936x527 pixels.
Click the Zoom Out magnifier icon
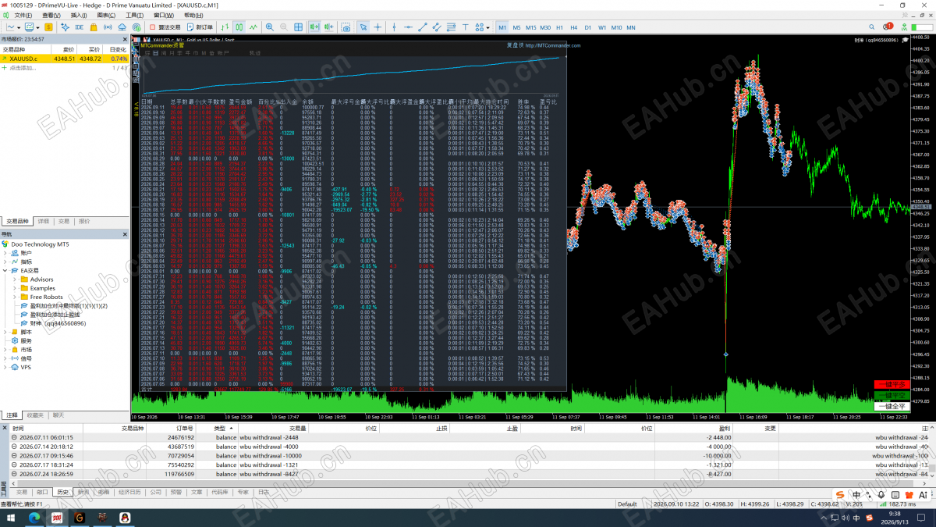(x=283, y=27)
